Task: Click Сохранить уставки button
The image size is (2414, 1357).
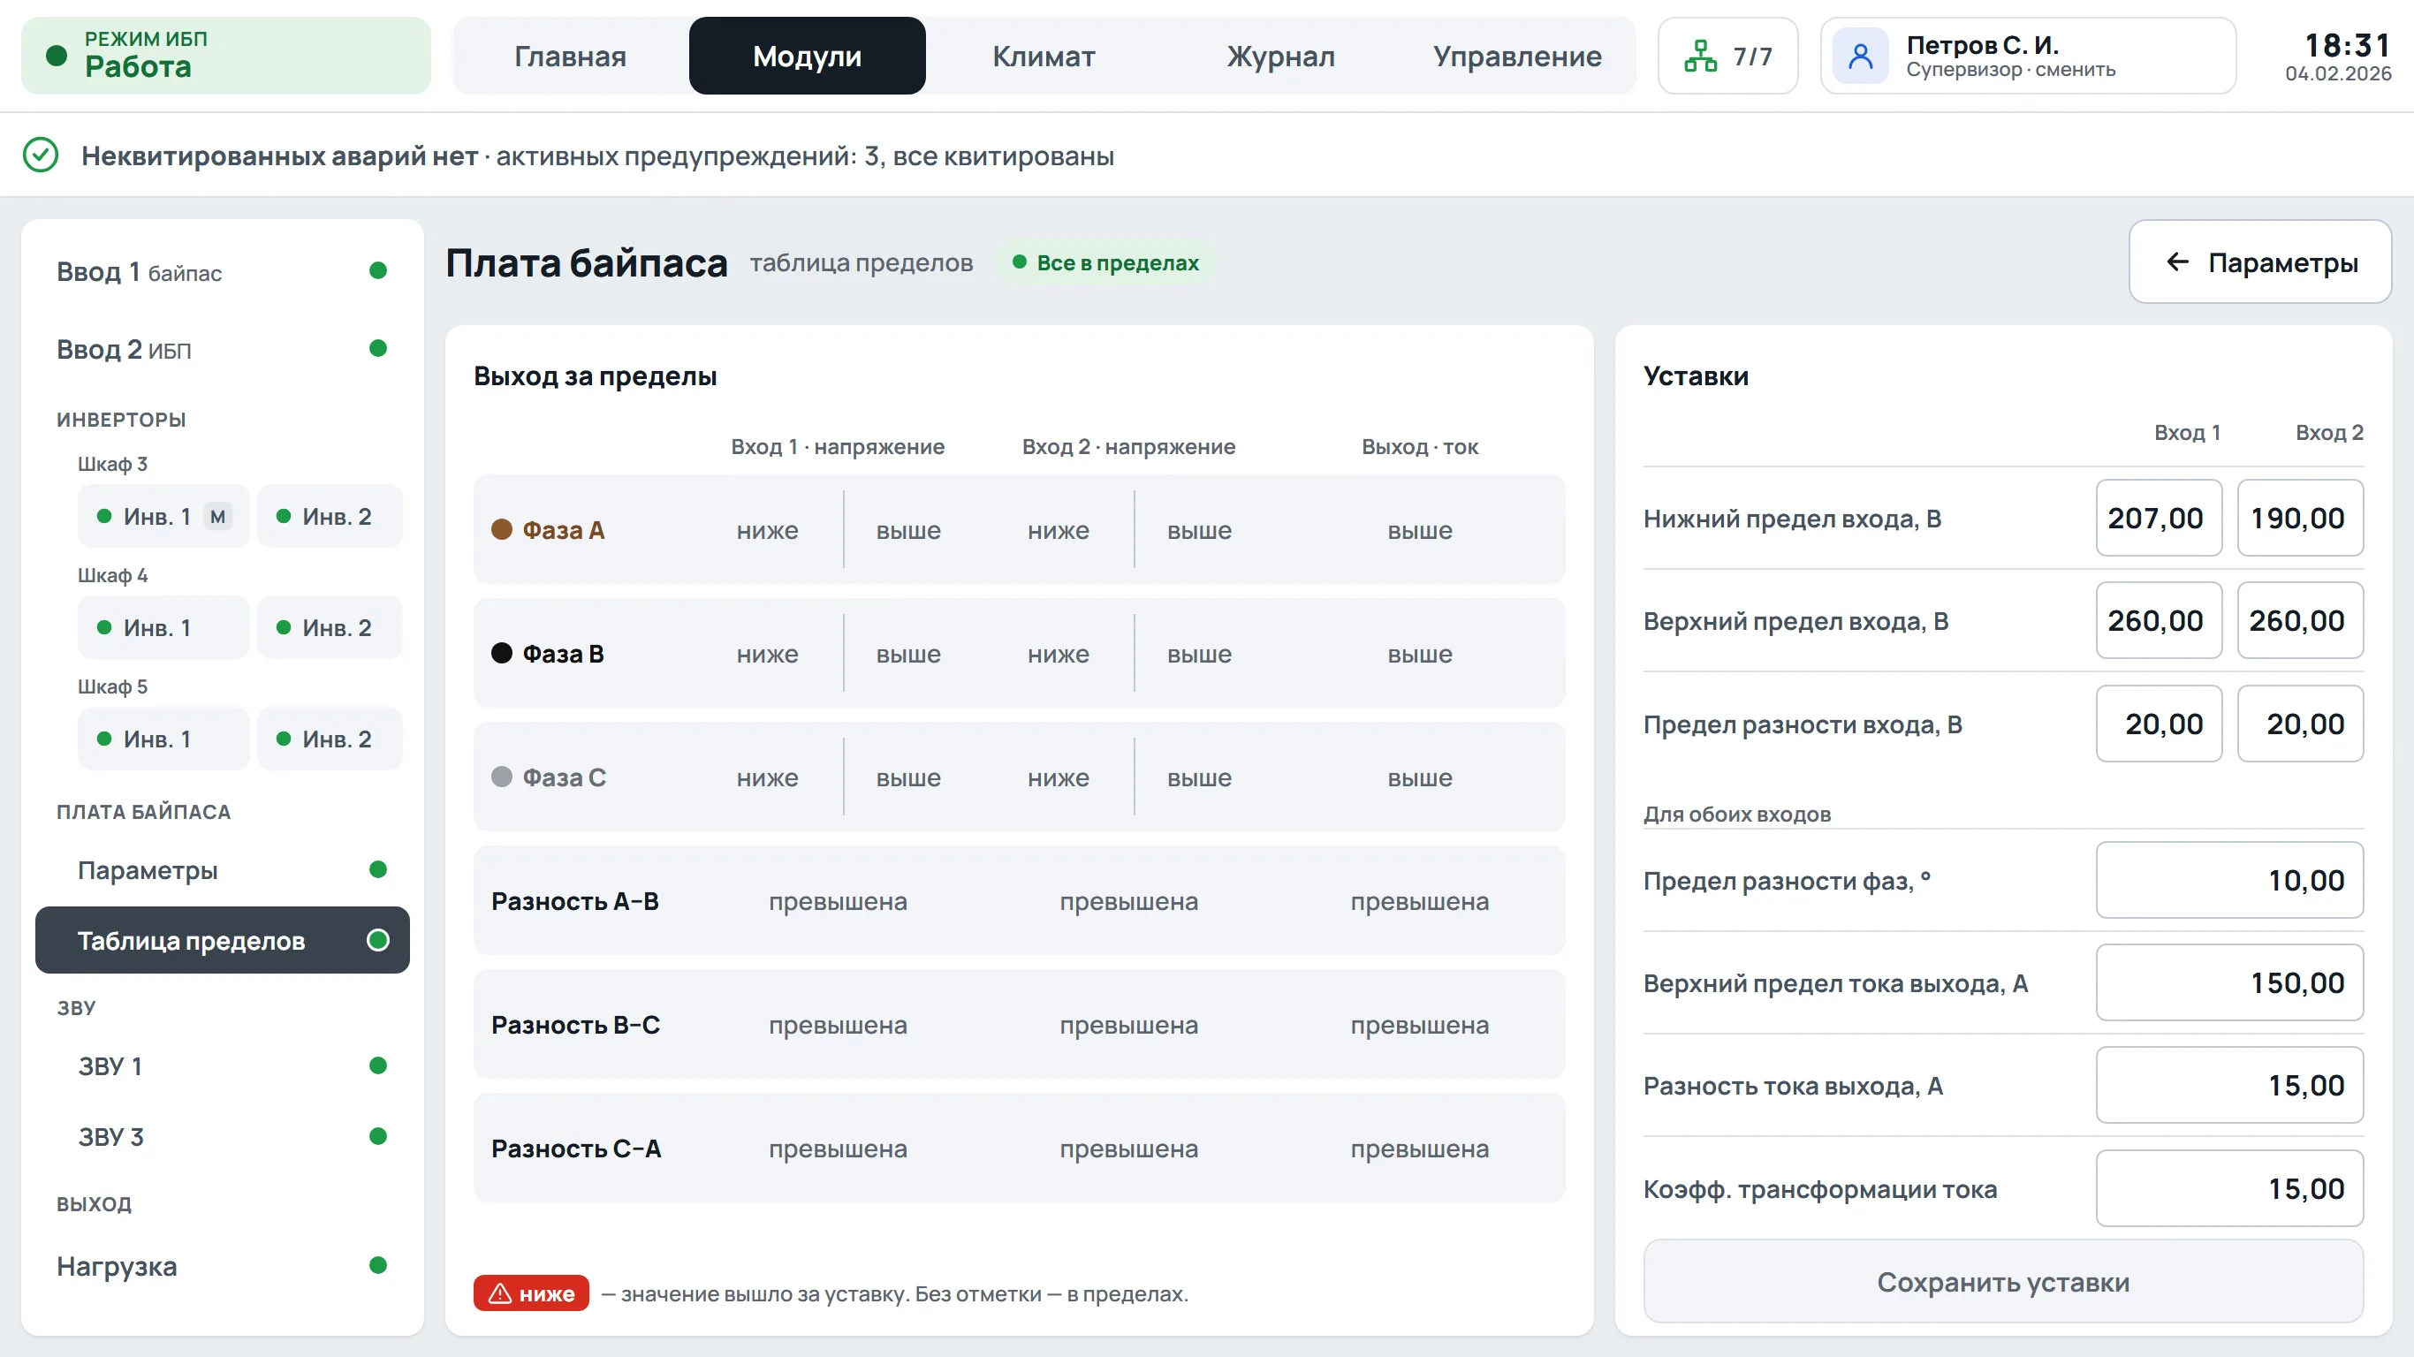Action: tap(2002, 1281)
